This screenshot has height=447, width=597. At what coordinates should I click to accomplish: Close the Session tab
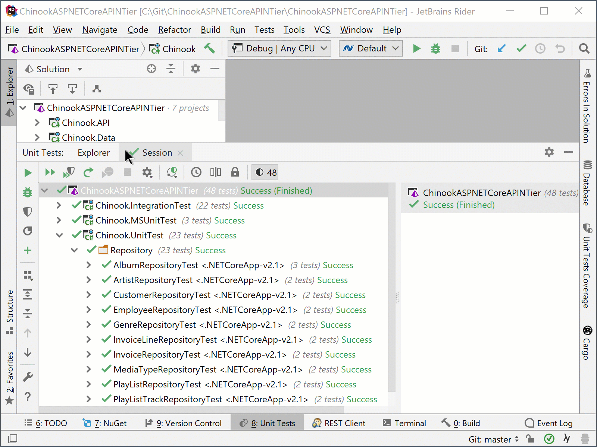coord(180,153)
